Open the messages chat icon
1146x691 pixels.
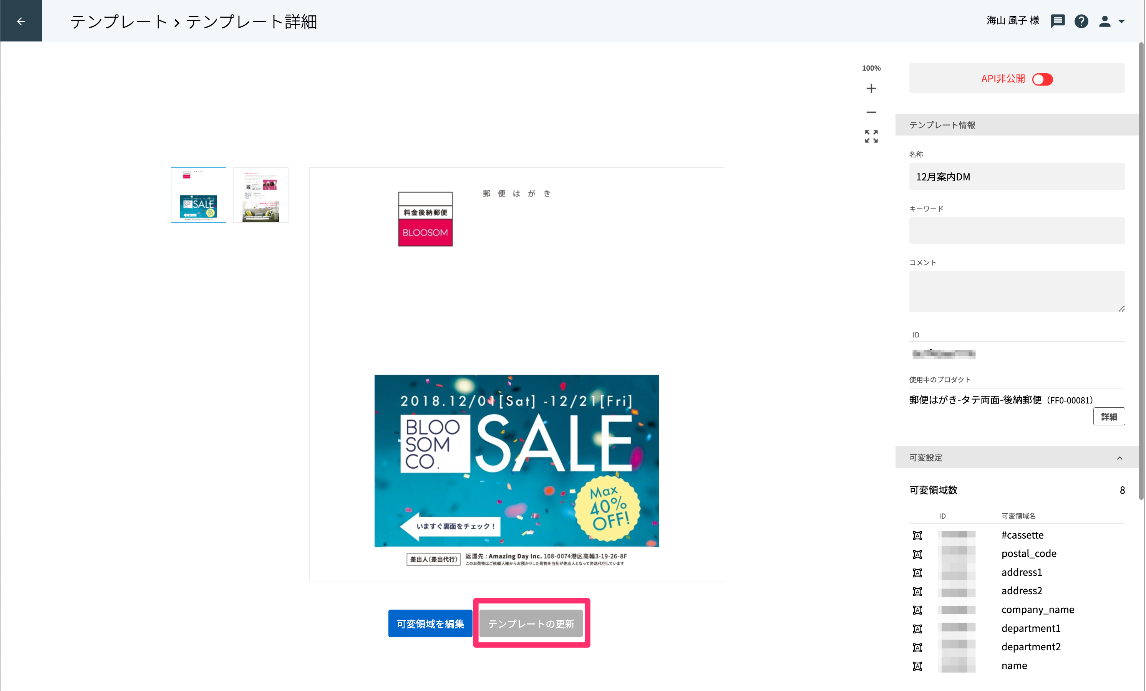[1057, 21]
